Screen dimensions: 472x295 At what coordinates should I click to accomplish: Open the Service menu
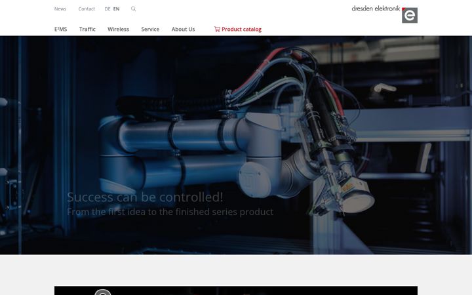point(150,29)
